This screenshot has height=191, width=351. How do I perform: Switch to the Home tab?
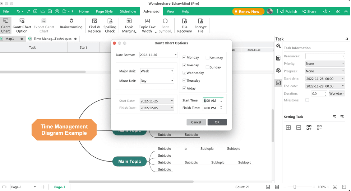click(x=84, y=11)
